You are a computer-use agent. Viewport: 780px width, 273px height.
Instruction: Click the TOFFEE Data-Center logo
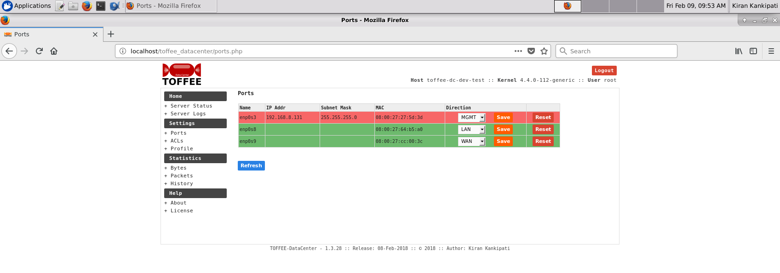(x=182, y=74)
